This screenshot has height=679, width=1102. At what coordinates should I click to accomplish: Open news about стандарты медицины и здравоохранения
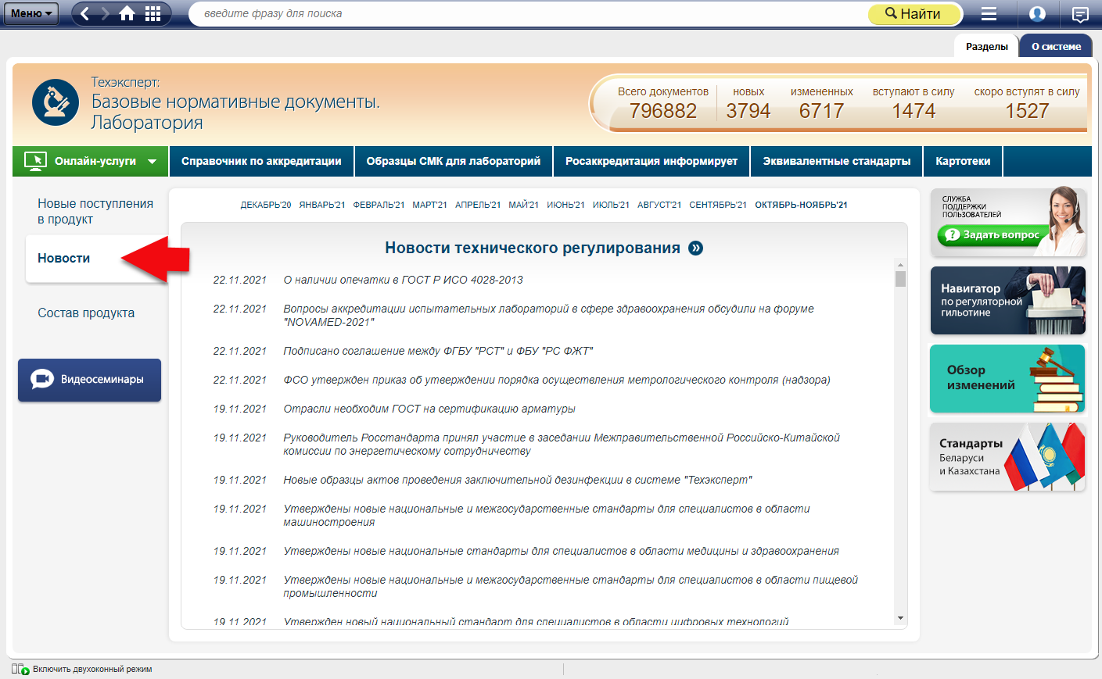pyautogui.click(x=561, y=551)
